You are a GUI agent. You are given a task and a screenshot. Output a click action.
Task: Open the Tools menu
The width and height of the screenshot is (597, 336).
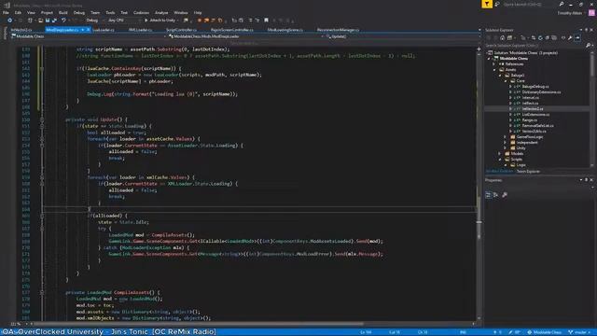[x=110, y=12]
